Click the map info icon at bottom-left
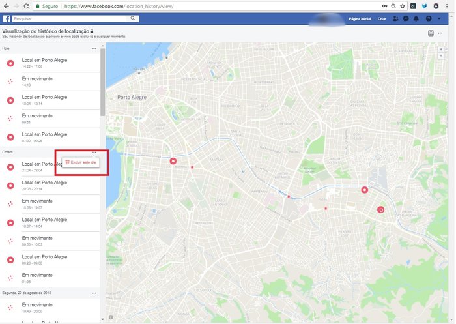Viewport: 456px width, 324px height. pos(111,317)
